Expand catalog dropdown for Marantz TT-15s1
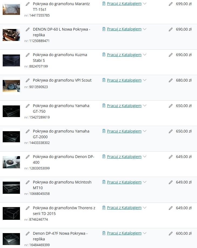This screenshot has width=197, height=248. coord(145,4)
